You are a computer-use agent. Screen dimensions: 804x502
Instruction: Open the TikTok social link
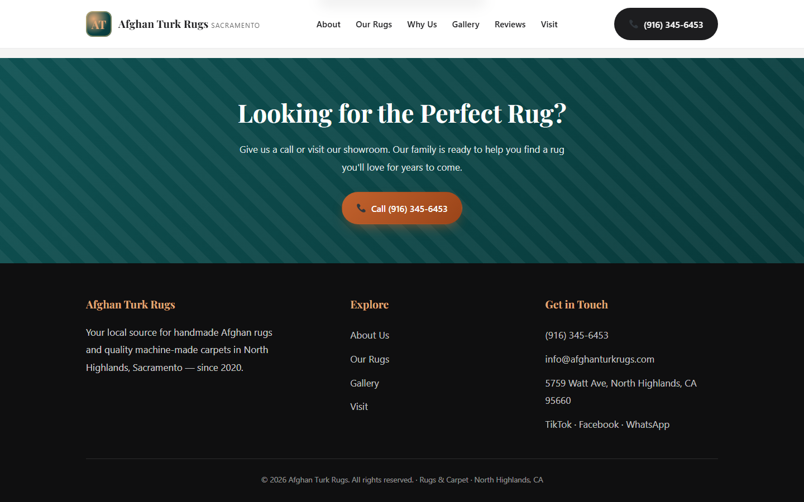(x=558, y=424)
